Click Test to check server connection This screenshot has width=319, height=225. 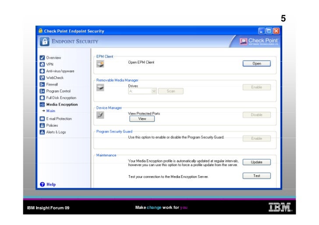coord(256,176)
